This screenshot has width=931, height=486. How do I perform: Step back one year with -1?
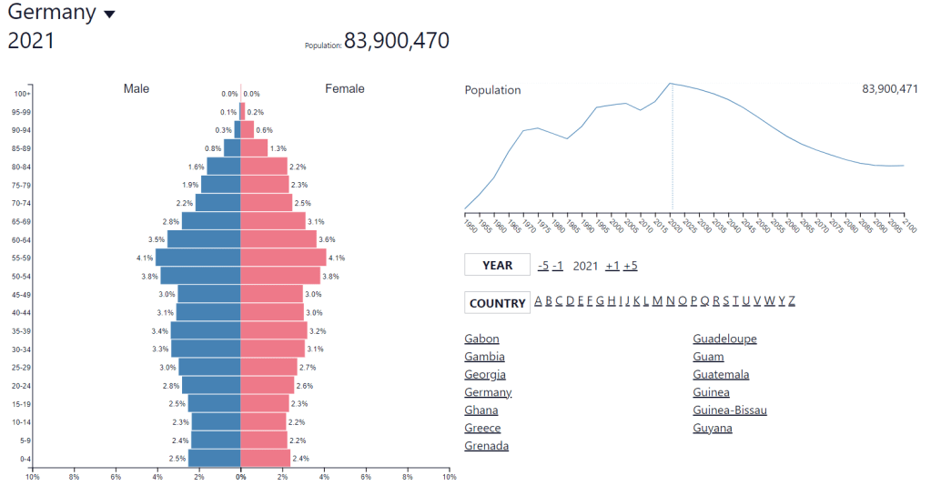tap(558, 266)
